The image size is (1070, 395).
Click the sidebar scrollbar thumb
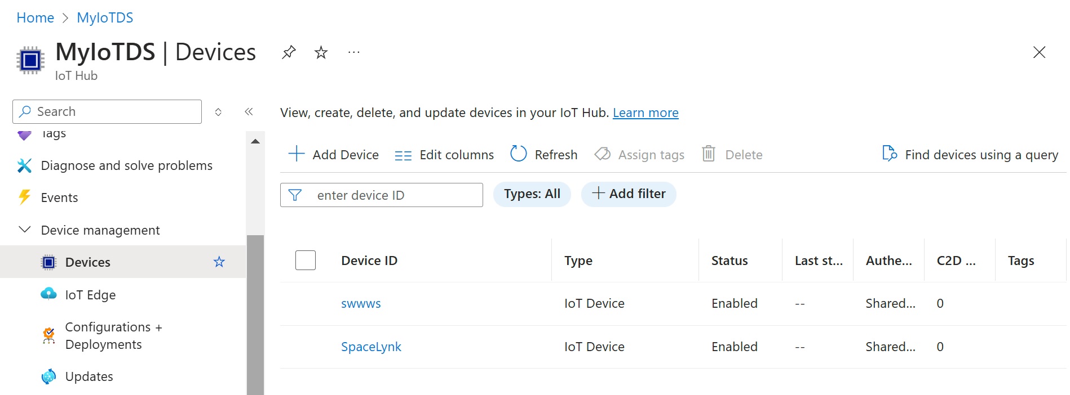(x=255, y=315)
